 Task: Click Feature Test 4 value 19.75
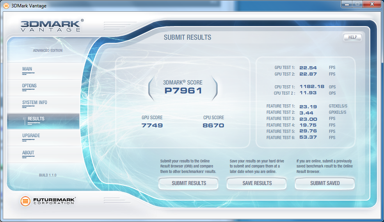pos(308,125)
